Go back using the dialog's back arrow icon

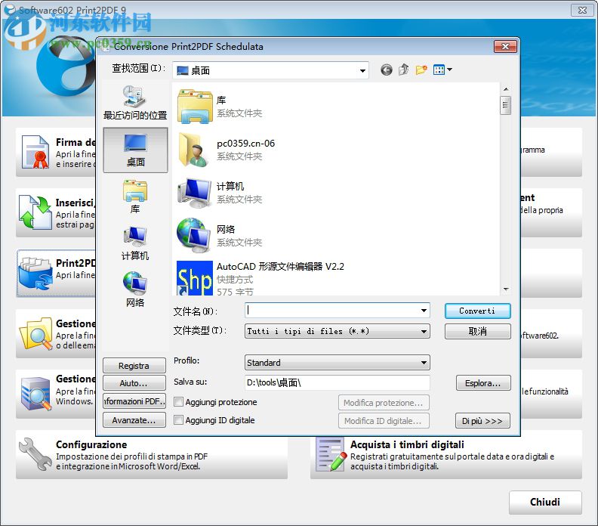coord(387,70)
